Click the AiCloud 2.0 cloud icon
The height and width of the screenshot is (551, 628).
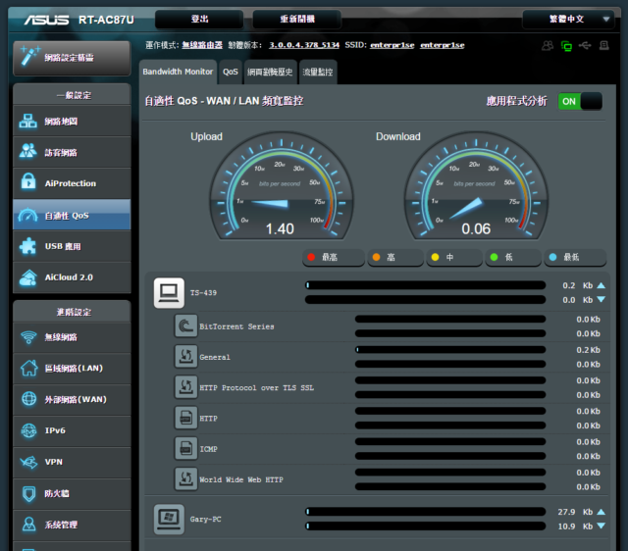tap(28, 276)
